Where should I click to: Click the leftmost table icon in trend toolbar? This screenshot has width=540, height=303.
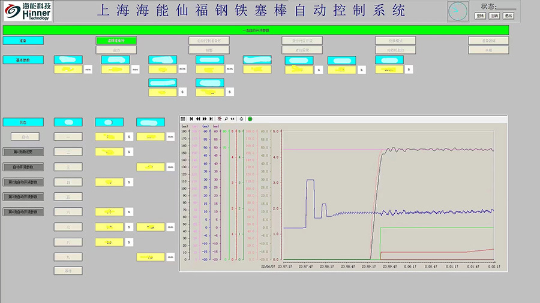tap(183, 119)
